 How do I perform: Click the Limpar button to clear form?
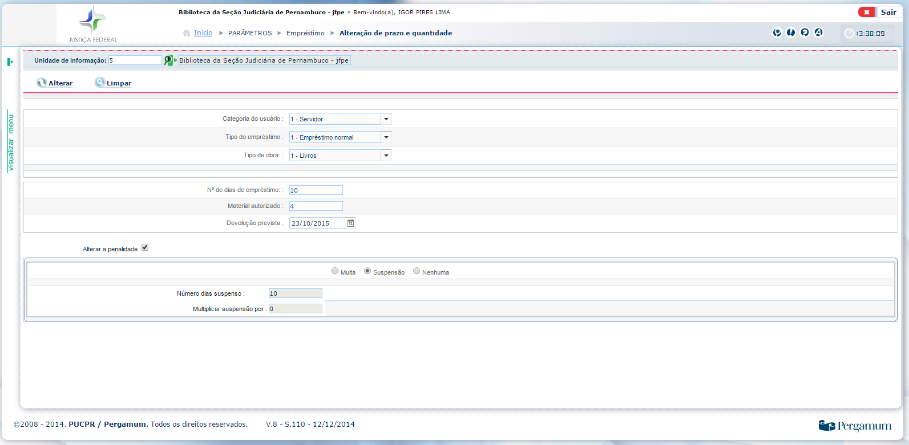point(114,83)
